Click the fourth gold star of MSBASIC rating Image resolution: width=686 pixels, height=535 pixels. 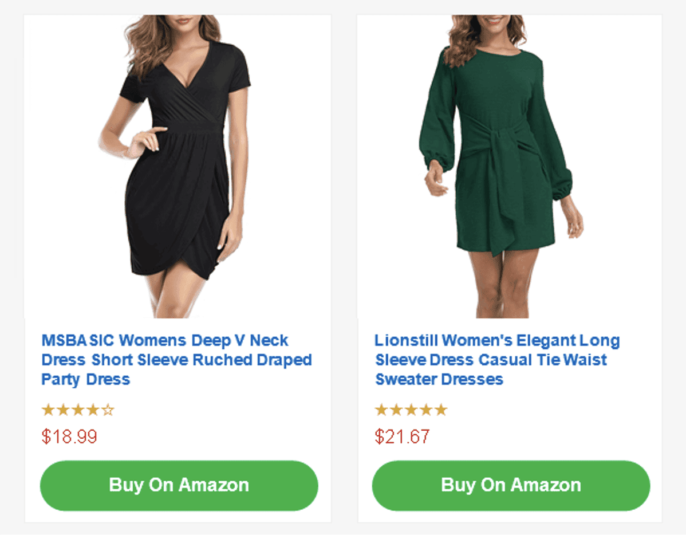(93, 410)
